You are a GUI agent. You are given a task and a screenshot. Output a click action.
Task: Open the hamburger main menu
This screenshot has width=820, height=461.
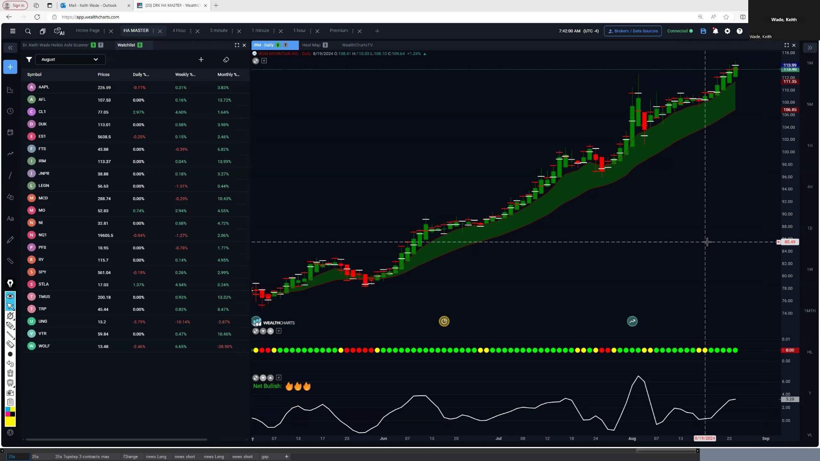pos(13,31)
